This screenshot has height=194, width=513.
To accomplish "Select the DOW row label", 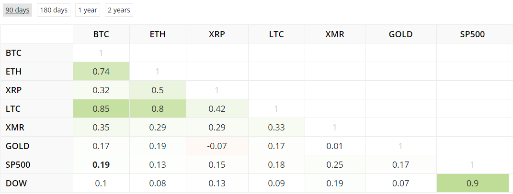I will [x=15, y=183].
